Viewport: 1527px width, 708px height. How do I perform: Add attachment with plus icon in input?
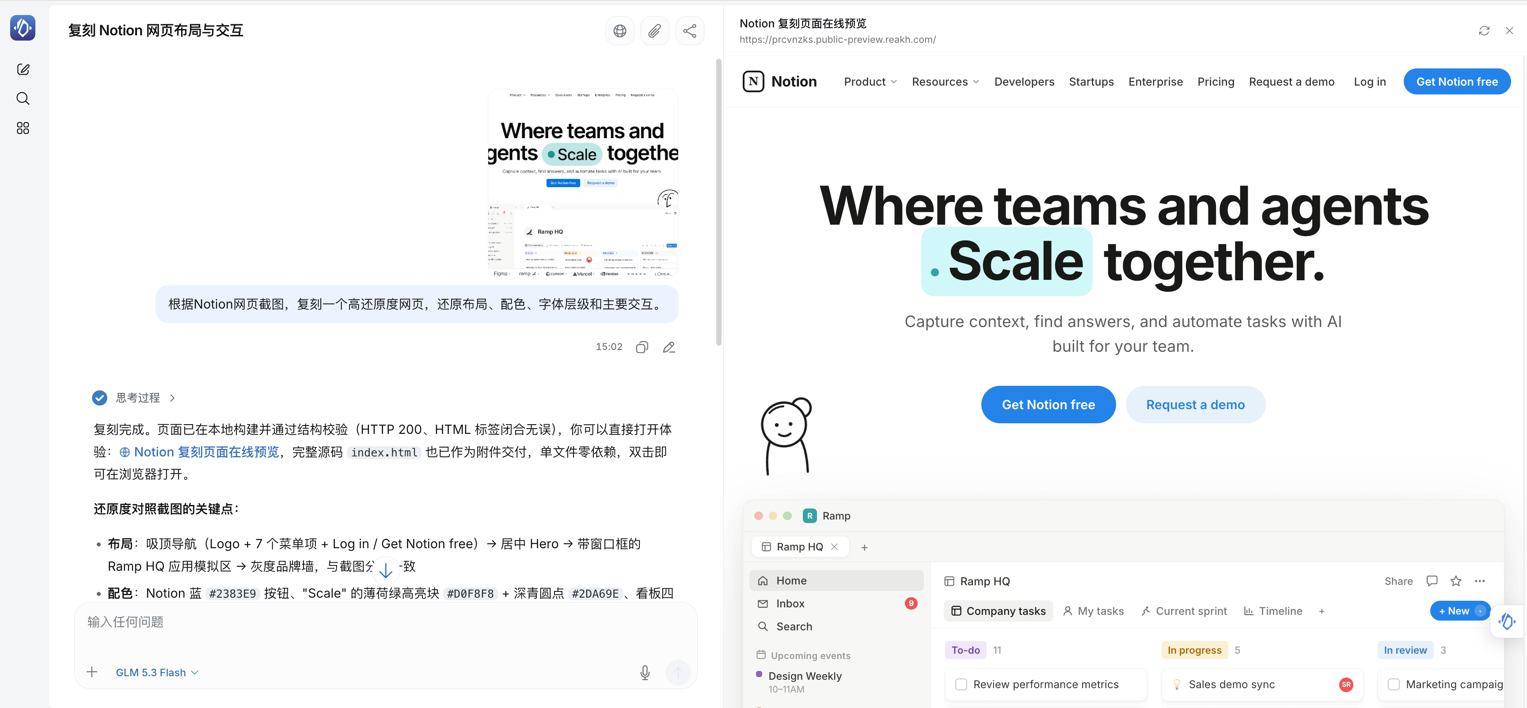tap(92, 672)
